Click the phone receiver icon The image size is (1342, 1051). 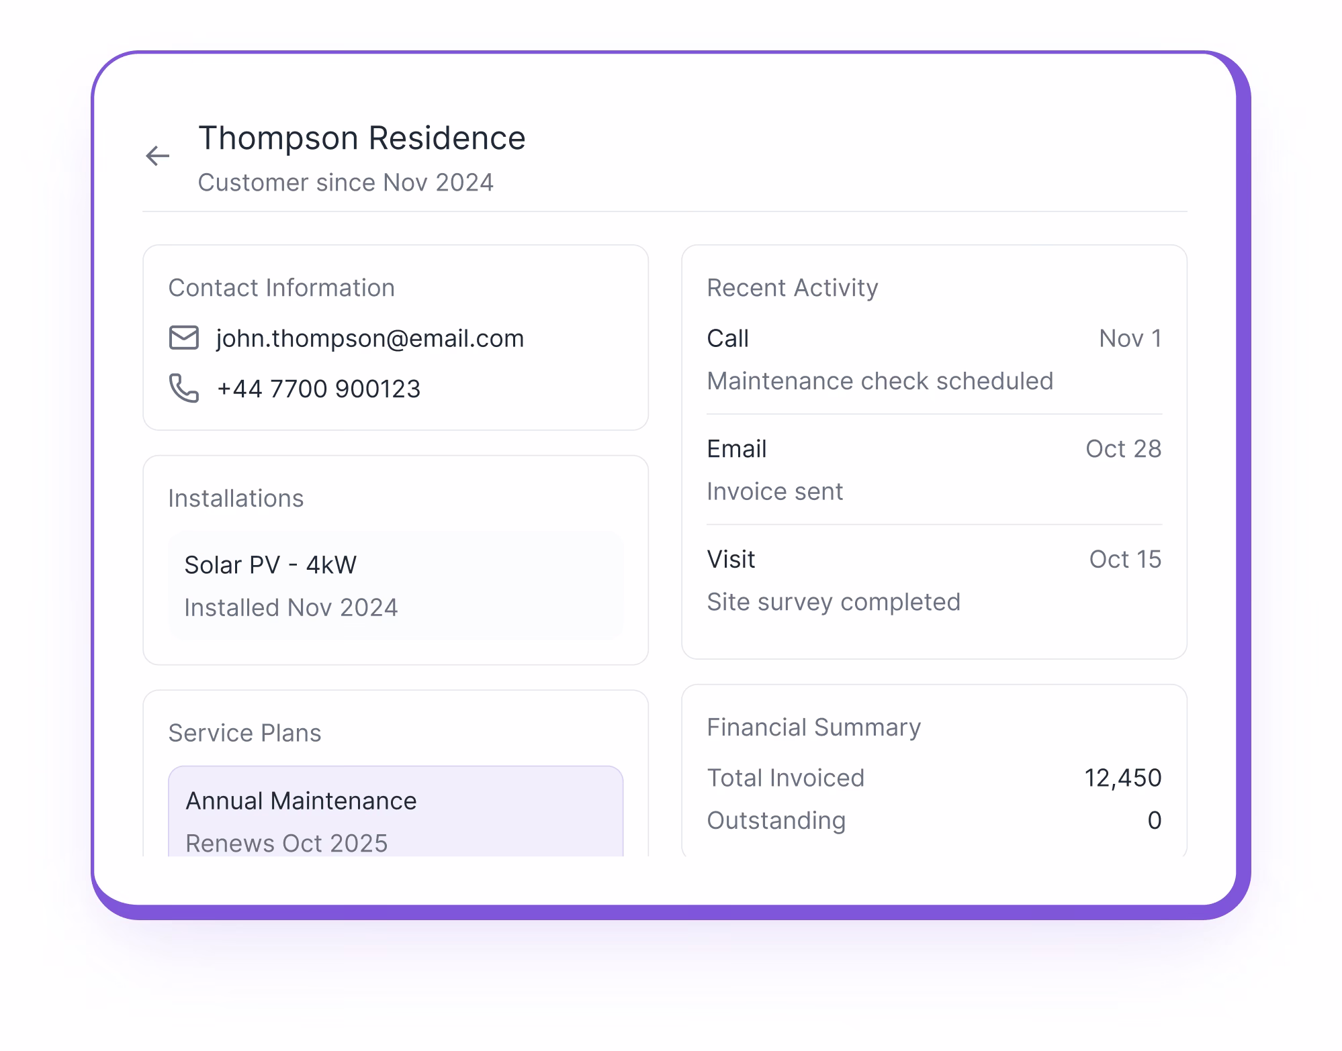(183, 388)
